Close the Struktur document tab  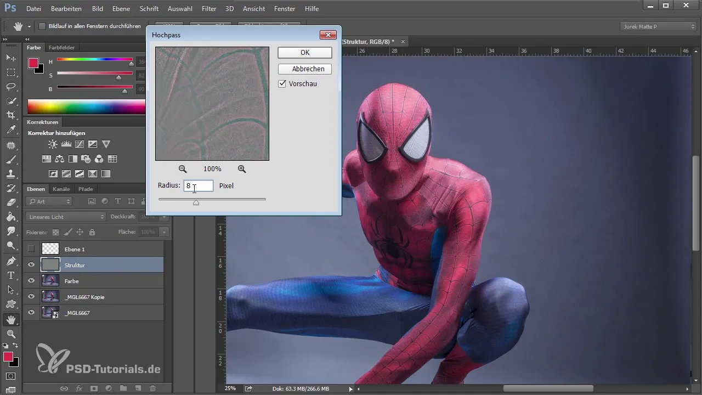[403, 42]
